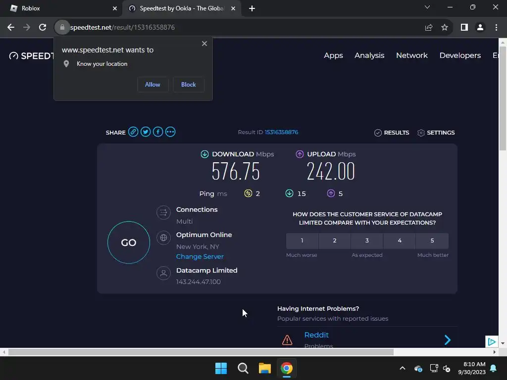
Task: Open the Analysis menu item
Action: tap(369, 55)
